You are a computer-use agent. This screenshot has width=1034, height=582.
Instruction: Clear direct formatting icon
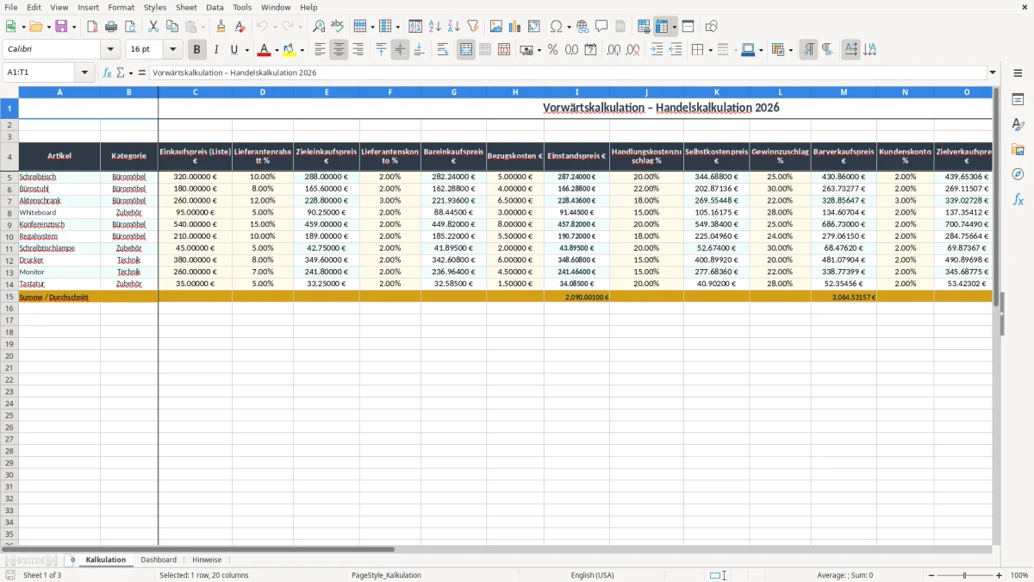click(x=240, y=27)
